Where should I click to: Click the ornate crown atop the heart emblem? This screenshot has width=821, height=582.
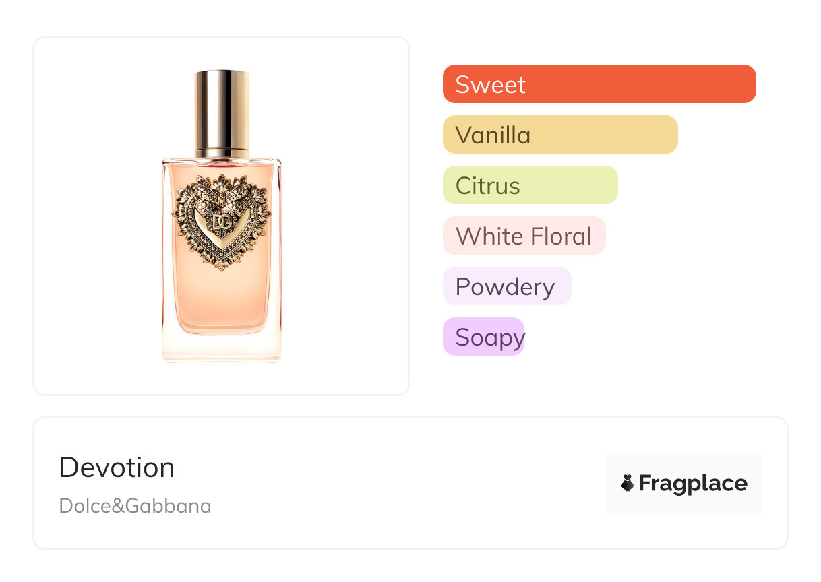[x=222, y=185]
